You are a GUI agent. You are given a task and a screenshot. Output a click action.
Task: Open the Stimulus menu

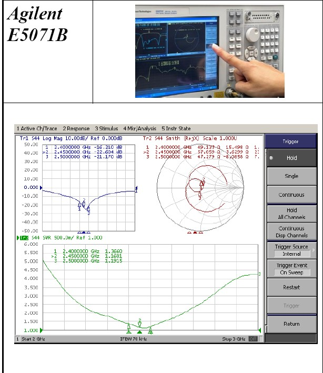point(107,128)
